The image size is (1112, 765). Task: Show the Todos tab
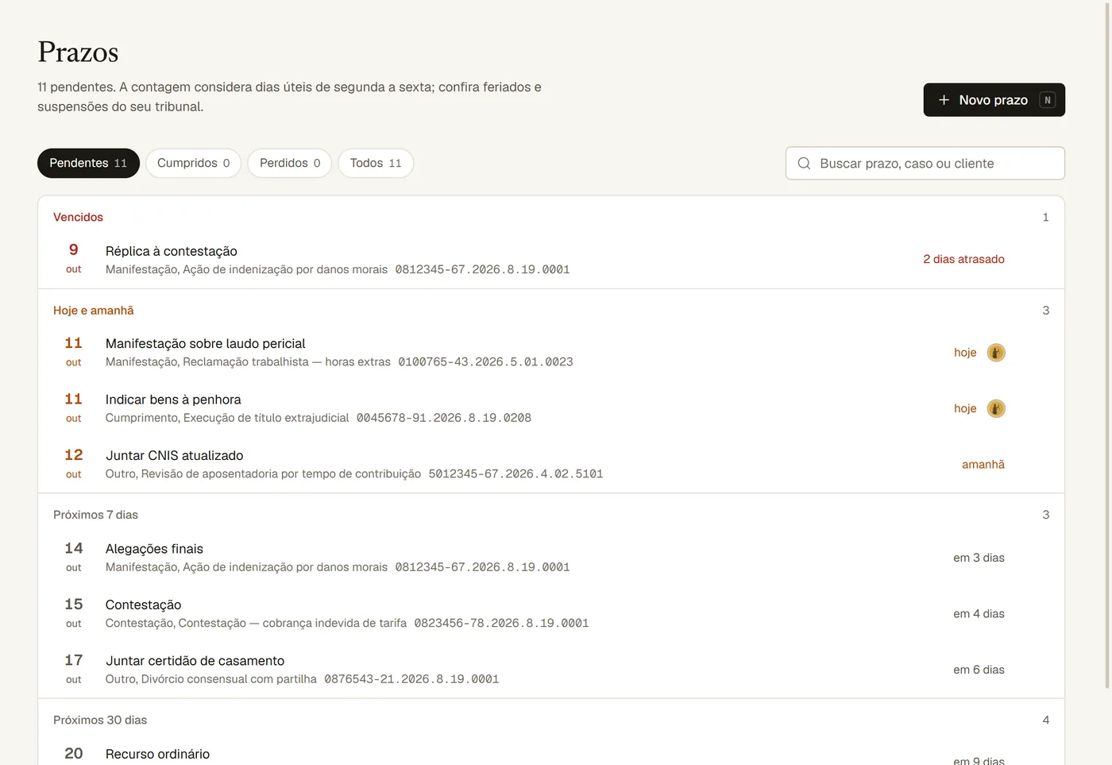point(376,163)
